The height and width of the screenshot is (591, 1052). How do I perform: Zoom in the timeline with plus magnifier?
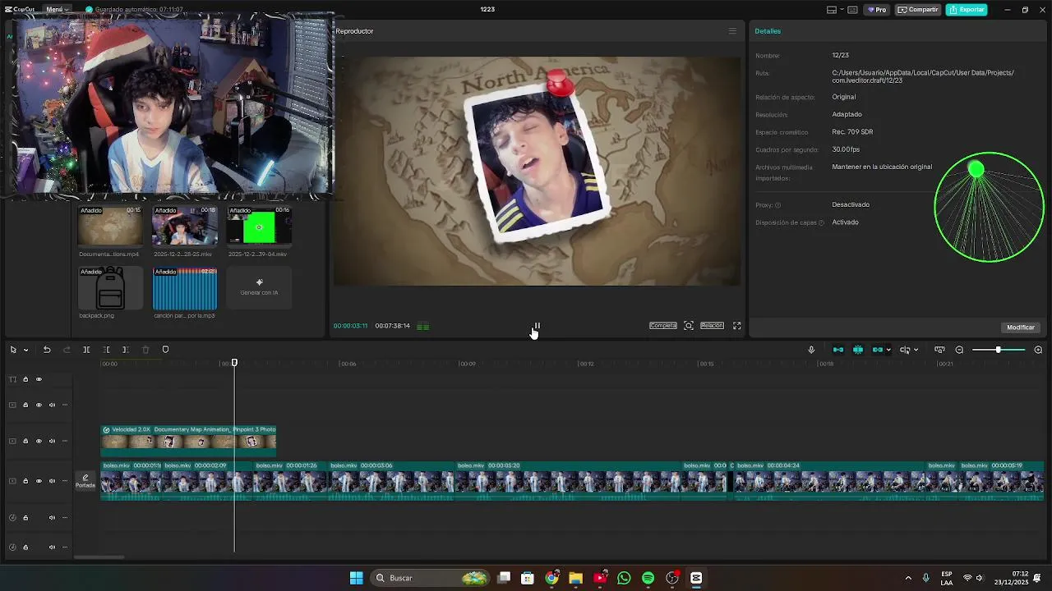pos(1038,350)
